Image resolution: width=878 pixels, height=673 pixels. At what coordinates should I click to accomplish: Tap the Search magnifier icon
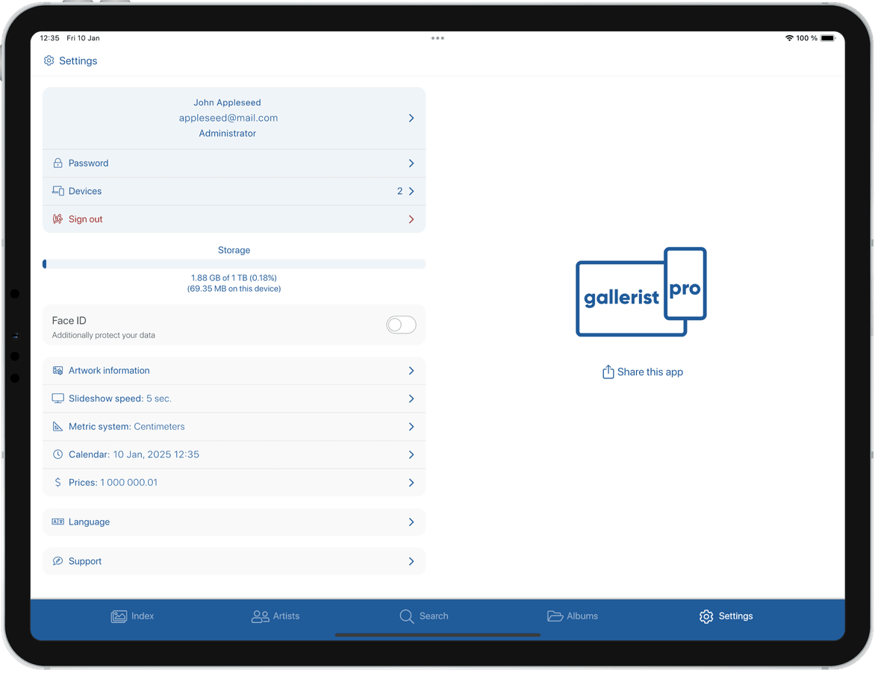pos(406,616)
